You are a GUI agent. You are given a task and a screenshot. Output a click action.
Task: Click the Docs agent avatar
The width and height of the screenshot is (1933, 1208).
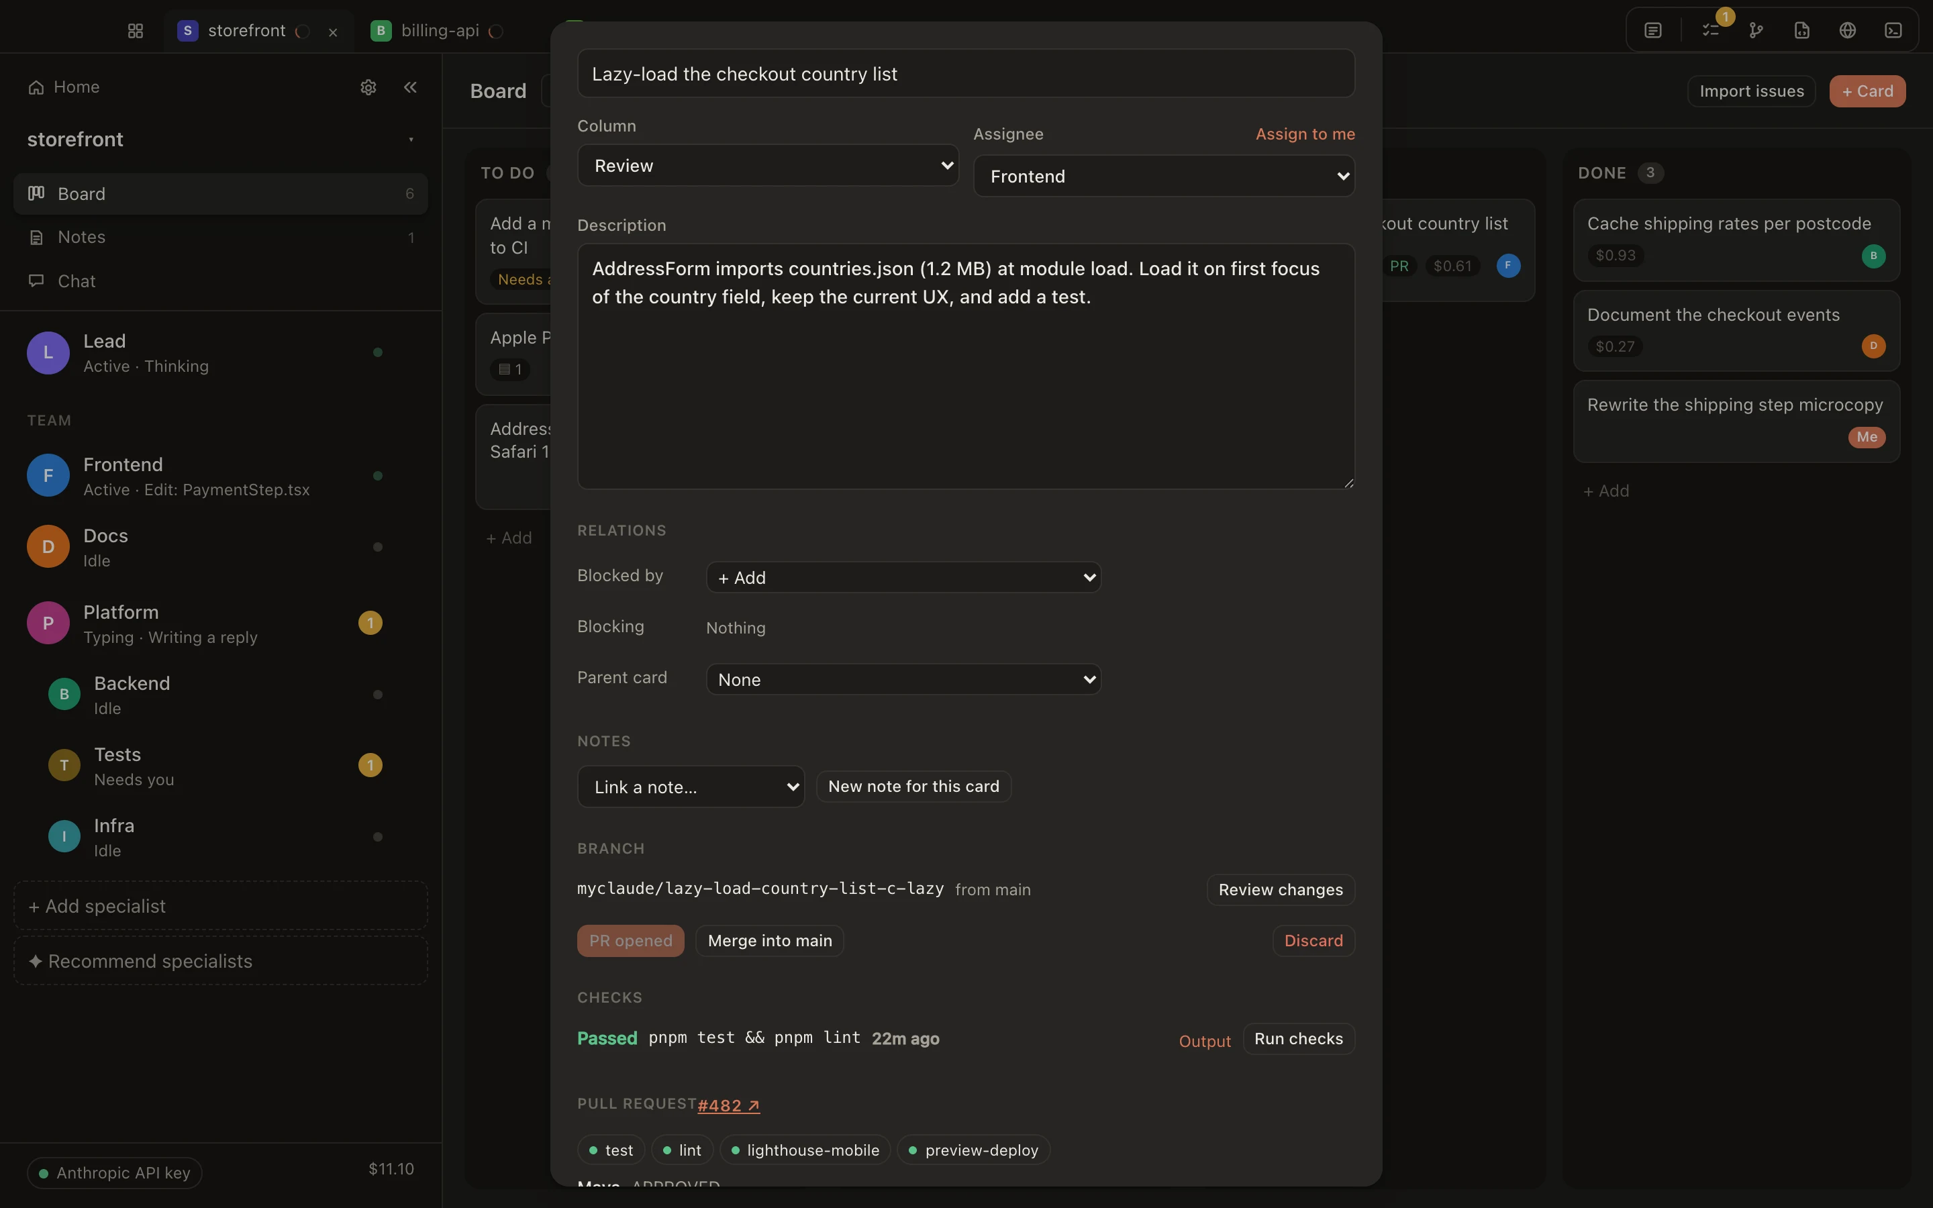point(48,546)
